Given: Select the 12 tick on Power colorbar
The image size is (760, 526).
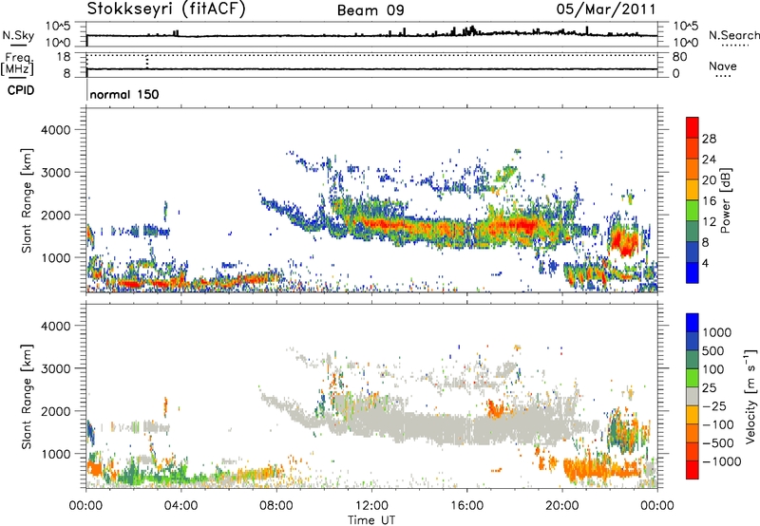Looking at the screenshot, I should pyautogui.click(x=709, y=222).
